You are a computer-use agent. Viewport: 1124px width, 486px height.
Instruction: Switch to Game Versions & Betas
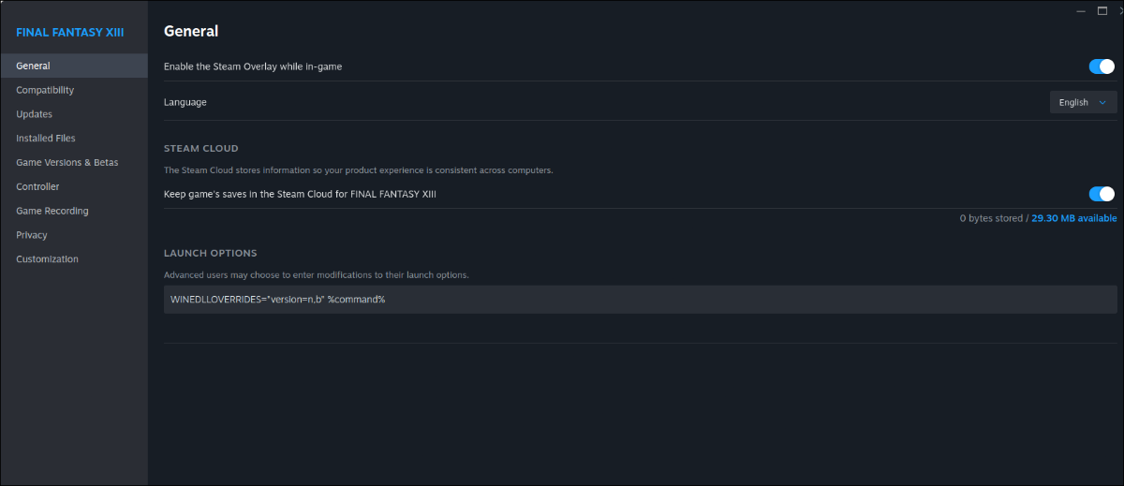click(x=67, y=162)
